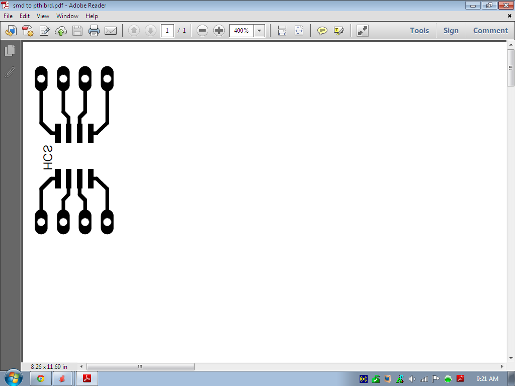
Task: Open the View menu
Action: (43, 16)
